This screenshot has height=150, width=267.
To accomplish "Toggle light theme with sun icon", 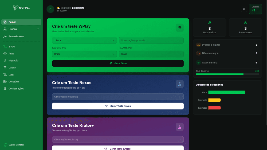I will [x=244, y=9].
